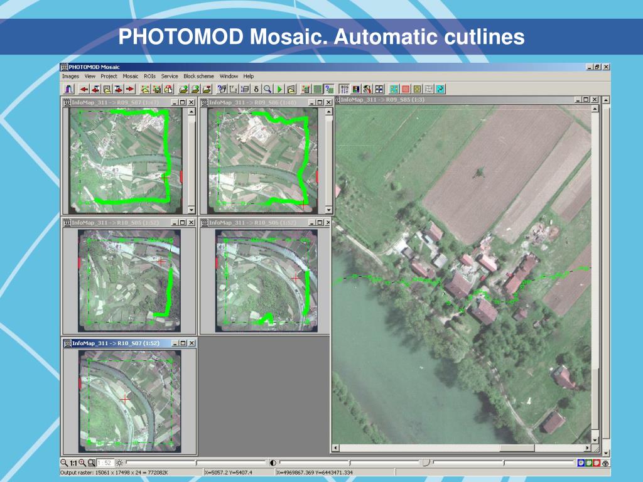The image size is (643, 482).
Task: Open the Help menu
Action: point(249,76)
